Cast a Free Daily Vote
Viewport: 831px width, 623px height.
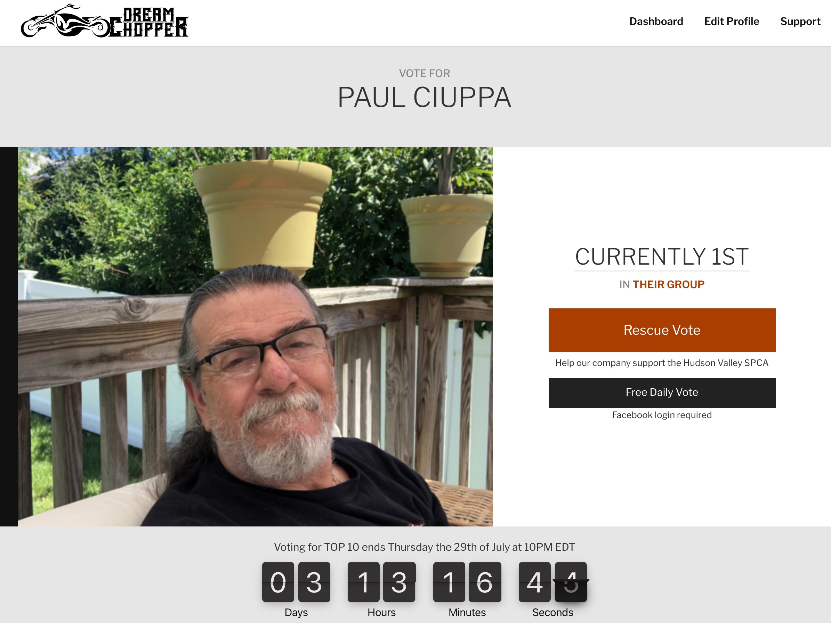(x=662, y=392)
